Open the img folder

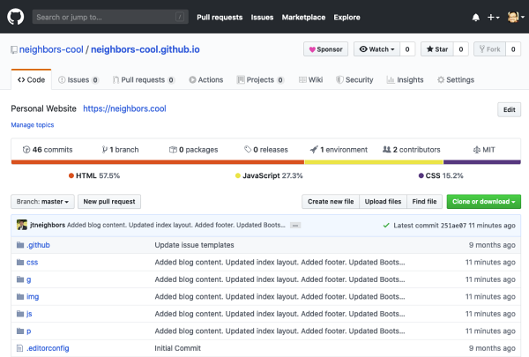[x=33, y=296]
